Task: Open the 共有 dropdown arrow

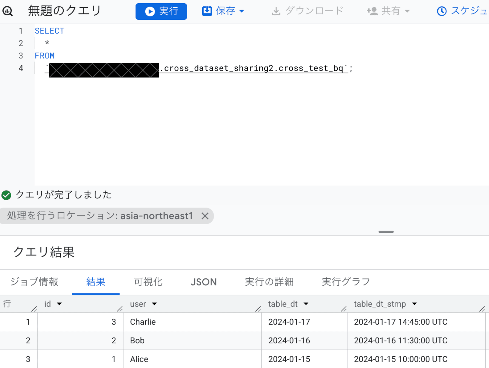Action: coord(406,11)
